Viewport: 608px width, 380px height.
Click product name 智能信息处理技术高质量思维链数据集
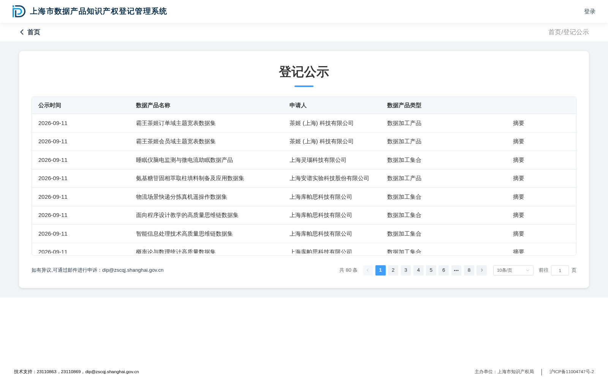184,234
